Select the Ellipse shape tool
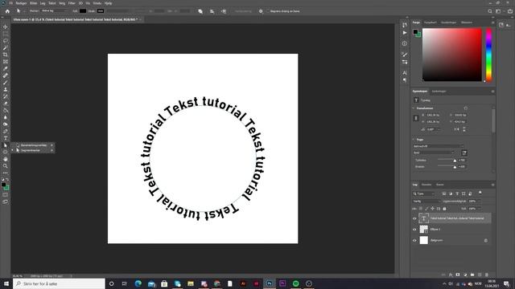This screenshot has height=289, width=515. click(6, 152)
